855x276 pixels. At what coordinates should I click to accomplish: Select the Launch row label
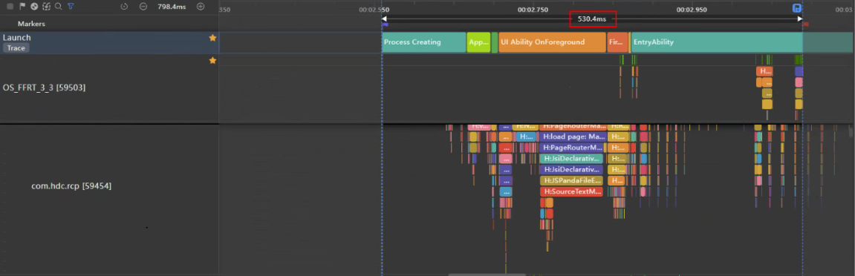tap(17, 38)
